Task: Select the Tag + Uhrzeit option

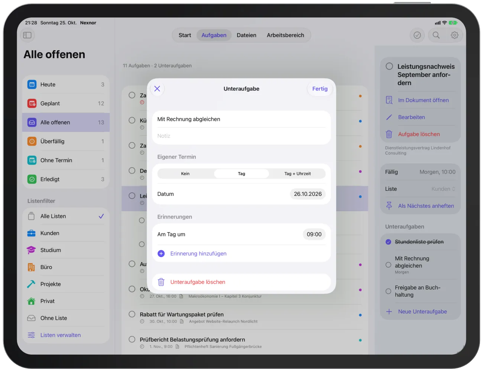Action: [298, 174]
